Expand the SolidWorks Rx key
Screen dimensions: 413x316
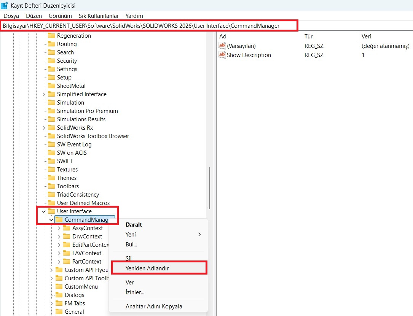click(x=43, y=127)
